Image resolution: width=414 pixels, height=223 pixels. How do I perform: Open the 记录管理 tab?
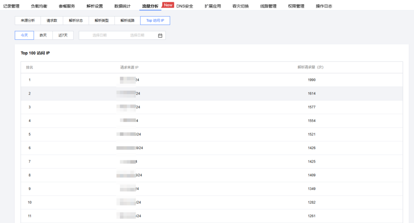tap(11, 6)
